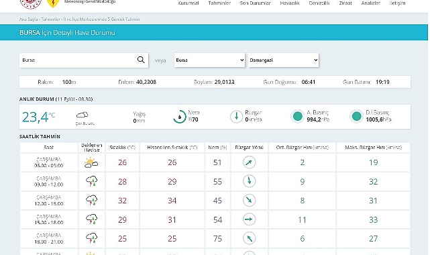Click the Gün Doğumu 06:41 value
430x255 pixels.
(308, 82)
